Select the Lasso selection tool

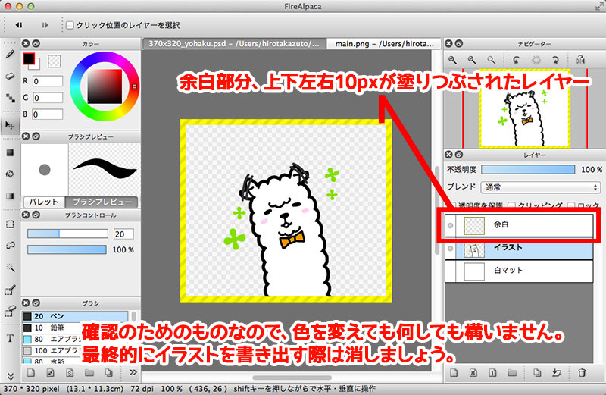[x=10, y=246]
